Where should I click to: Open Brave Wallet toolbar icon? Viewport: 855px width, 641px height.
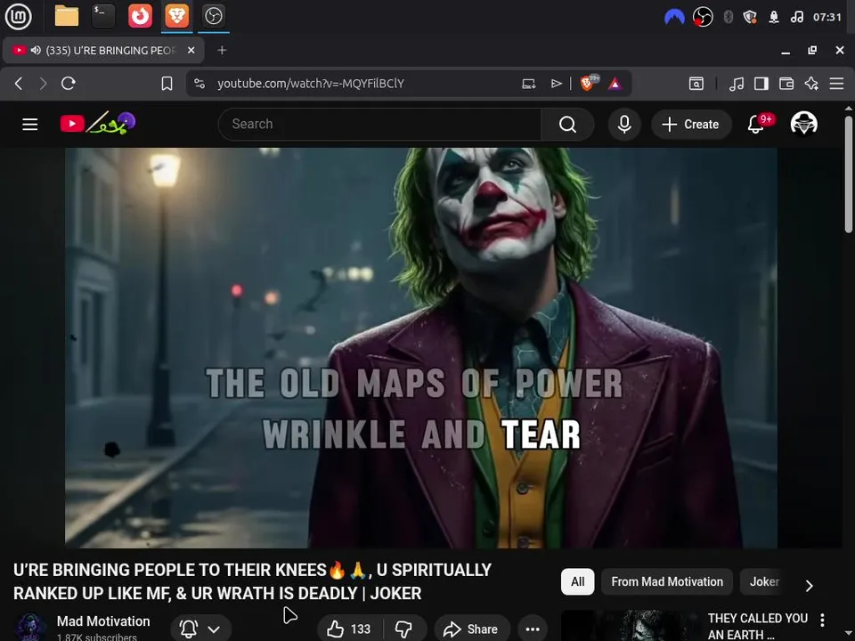pos(786,84)
